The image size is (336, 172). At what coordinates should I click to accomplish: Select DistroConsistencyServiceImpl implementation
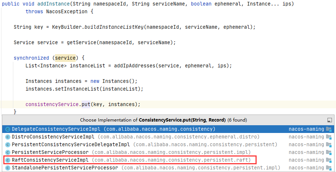(x=168, y=137)
